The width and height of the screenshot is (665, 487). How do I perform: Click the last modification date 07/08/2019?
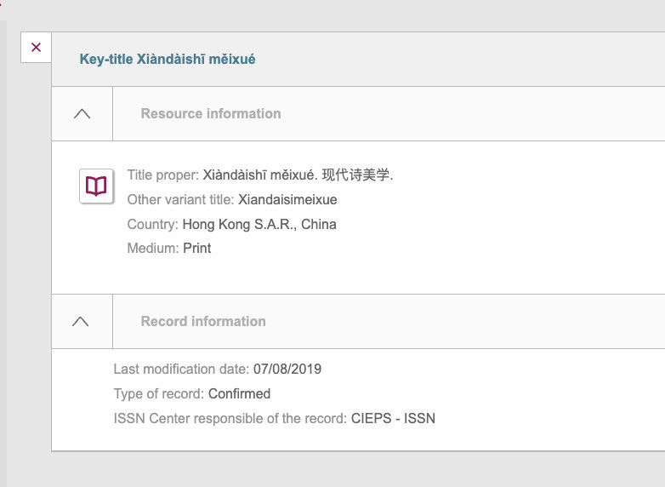(x=287, y=369)
